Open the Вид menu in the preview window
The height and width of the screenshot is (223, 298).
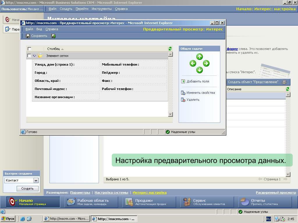point(39,29)
